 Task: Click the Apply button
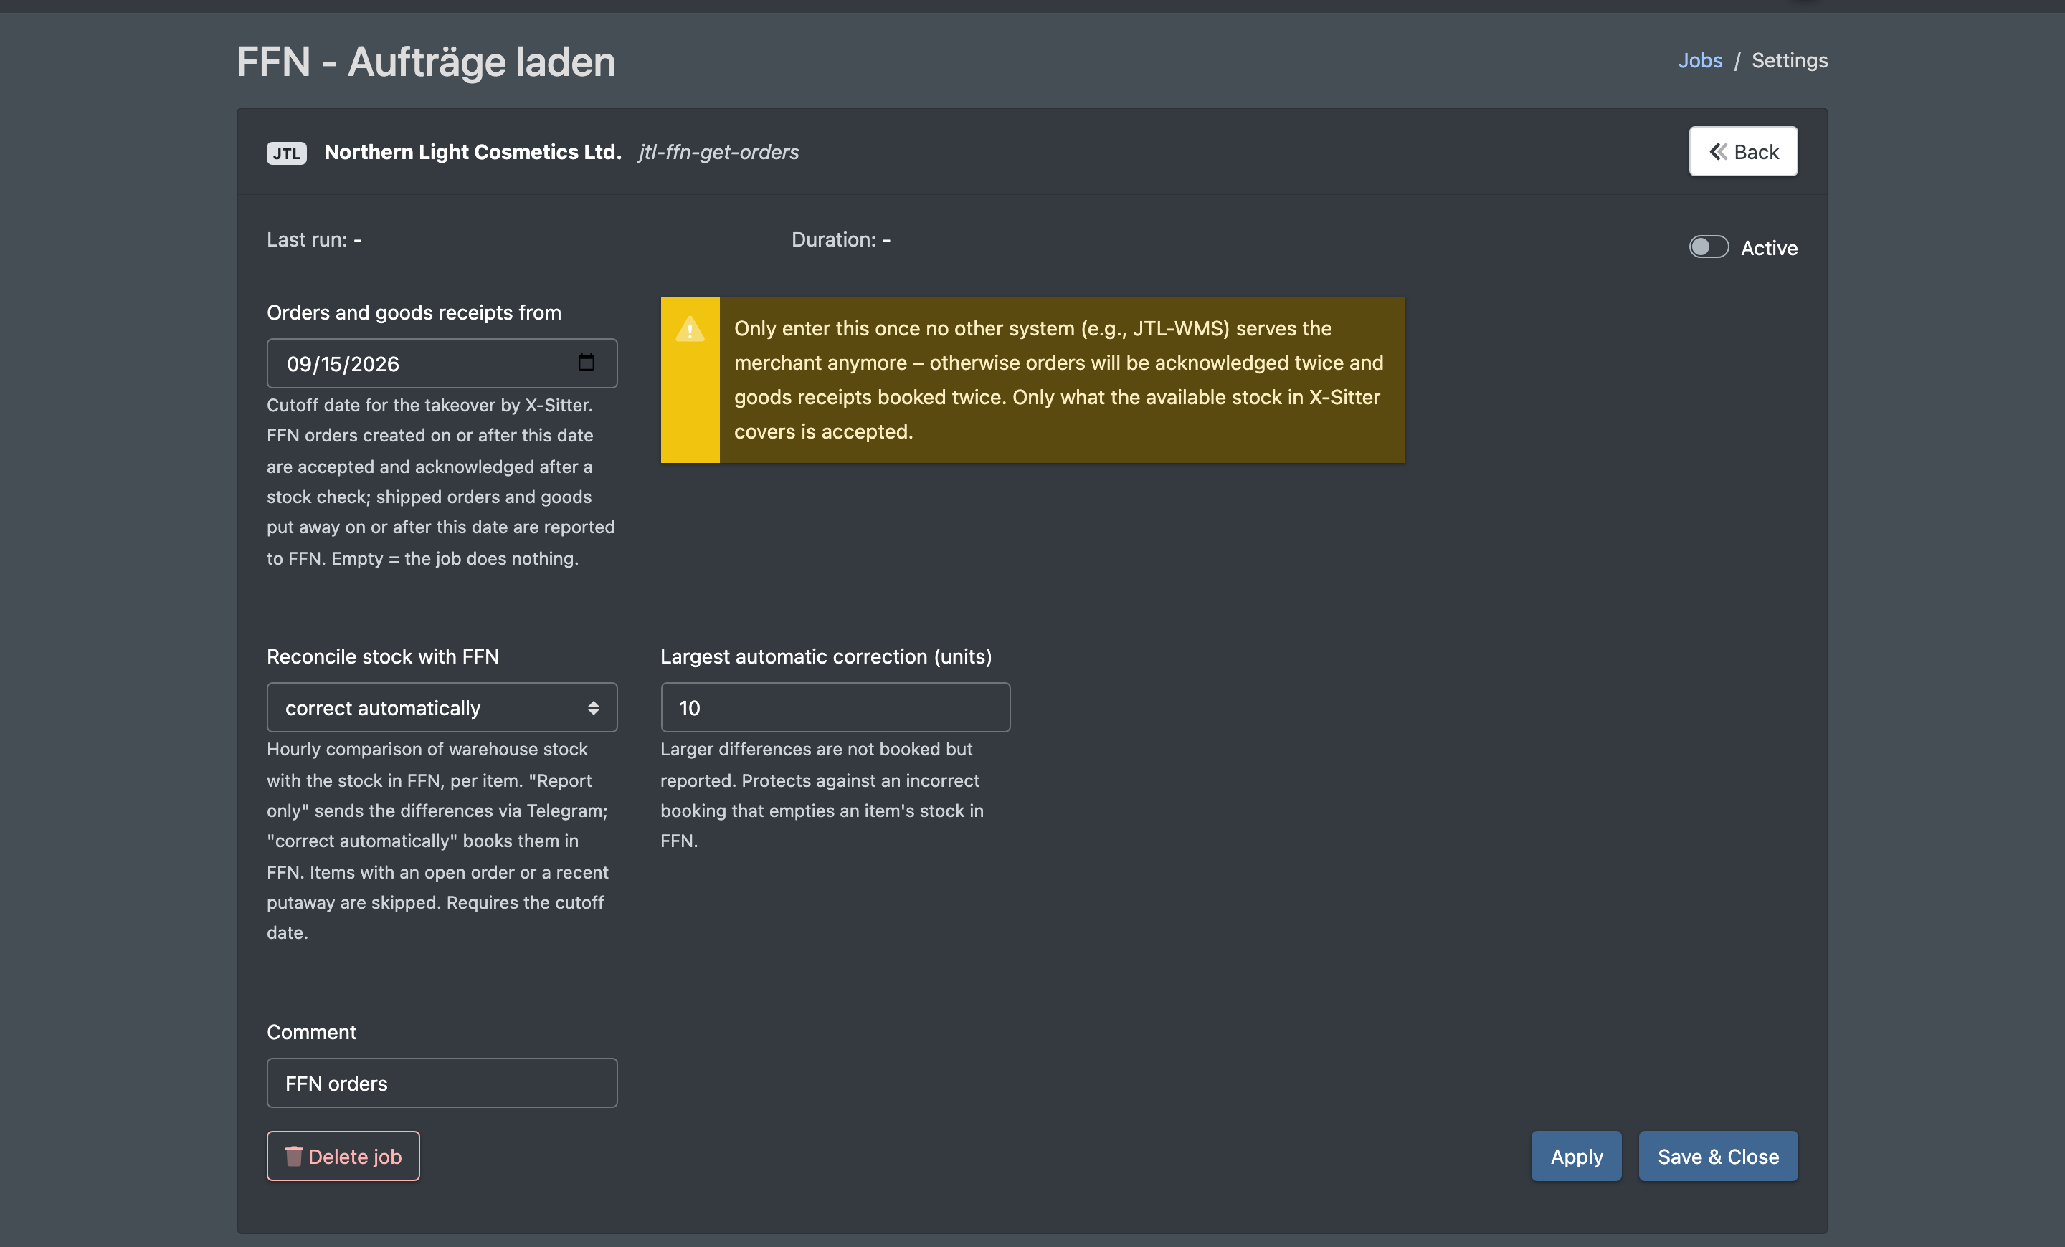click(x=1575, y=1157)
